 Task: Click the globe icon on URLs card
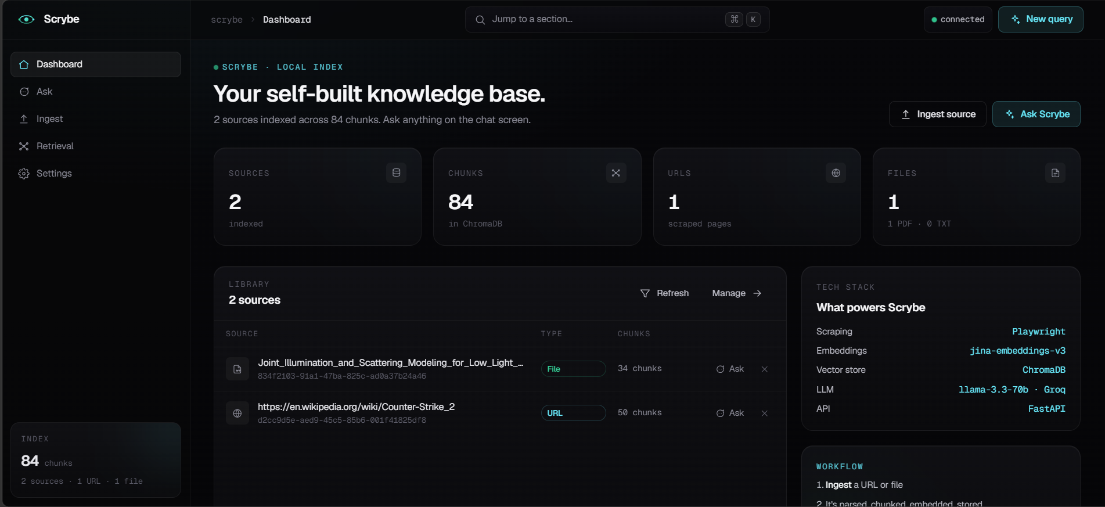tap(836, 172)
